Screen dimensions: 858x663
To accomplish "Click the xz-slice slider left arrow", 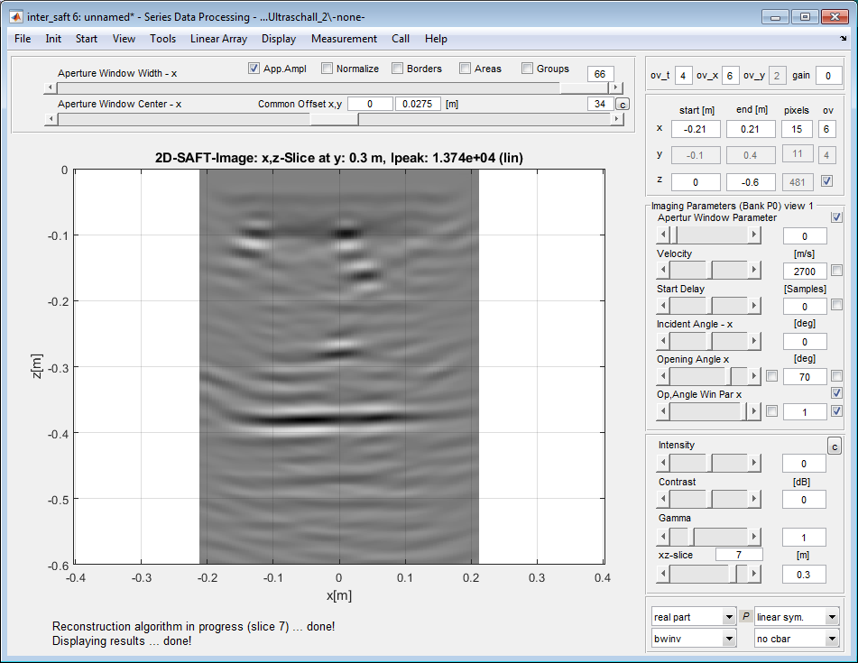I will [x=662, y=574].
